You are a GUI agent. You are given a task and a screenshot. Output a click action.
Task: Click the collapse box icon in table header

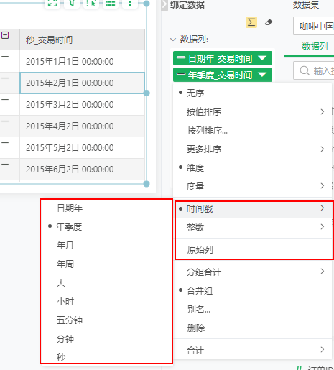(5, 35)
